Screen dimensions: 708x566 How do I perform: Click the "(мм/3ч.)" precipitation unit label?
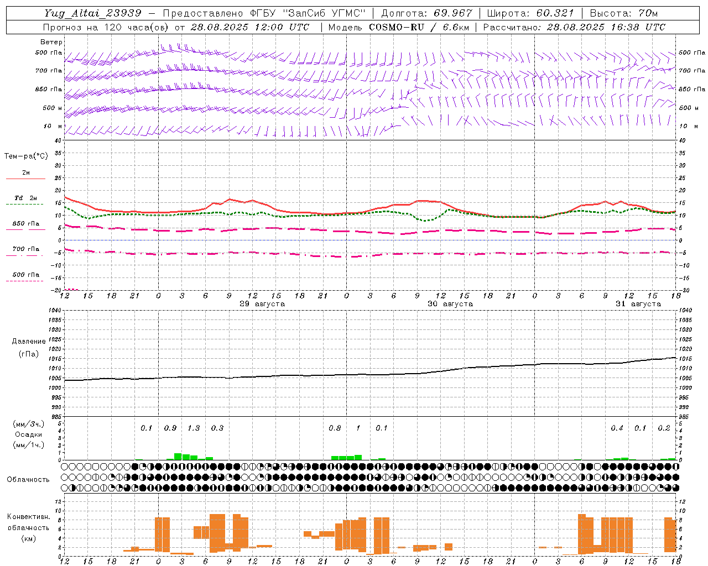click(28, 424)
